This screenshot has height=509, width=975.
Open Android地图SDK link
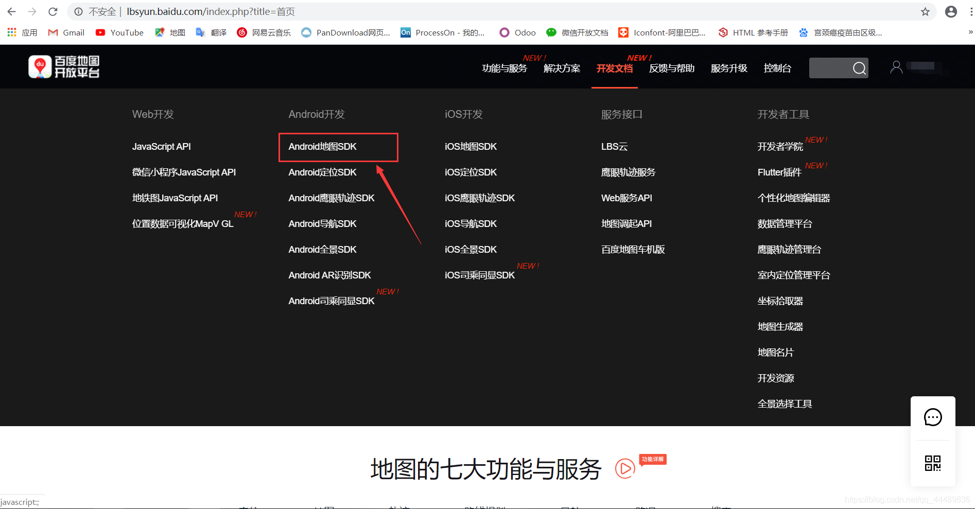tap(323, 147)
